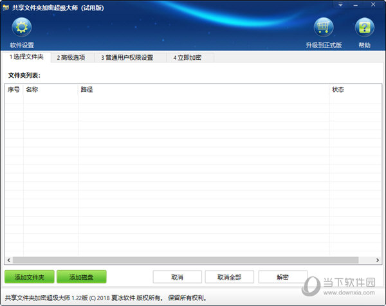
Task: Click the copyright status bar text
Action: [106, 298]
